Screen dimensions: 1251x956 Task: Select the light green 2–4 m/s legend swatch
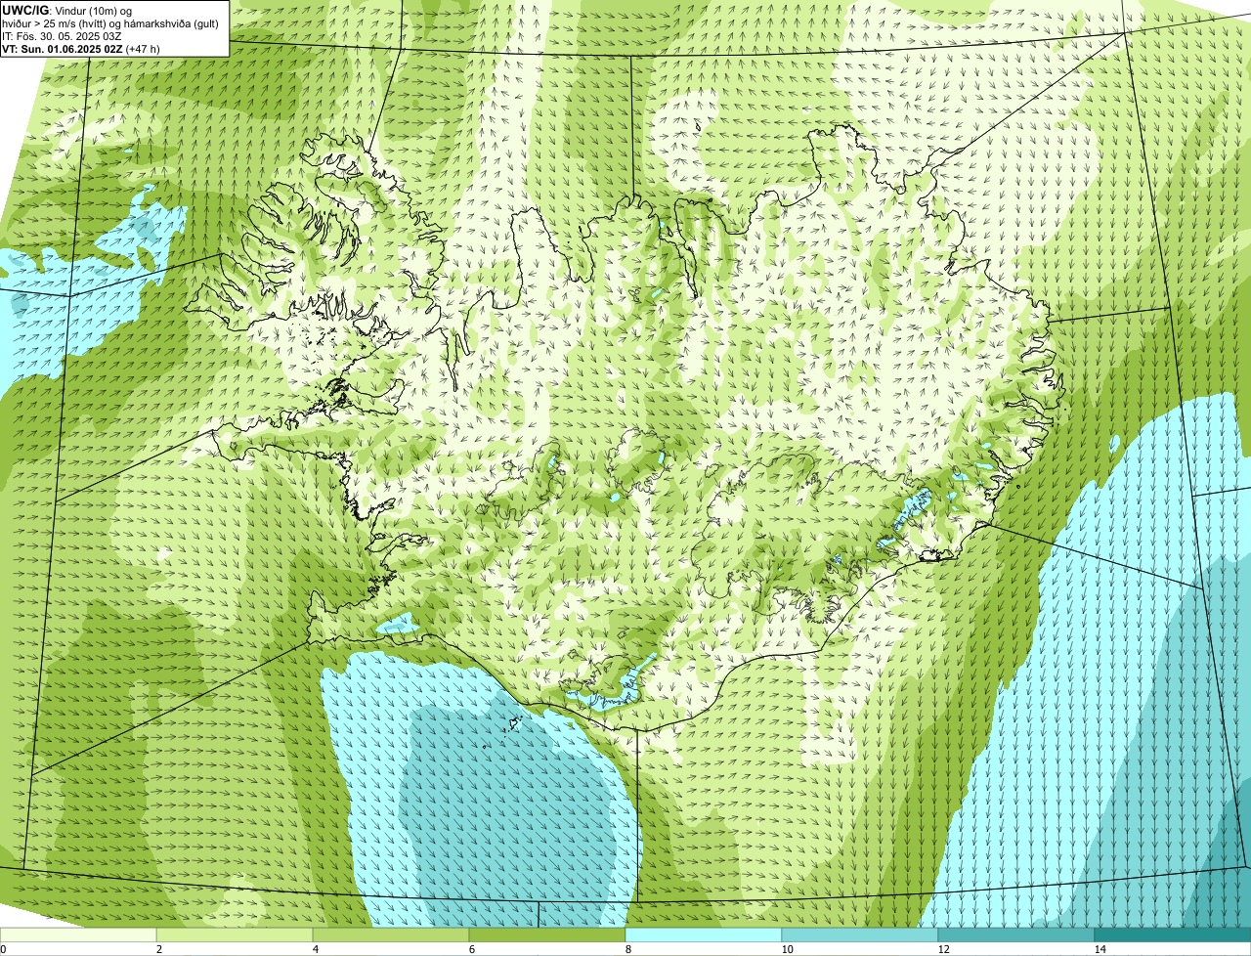235,935
